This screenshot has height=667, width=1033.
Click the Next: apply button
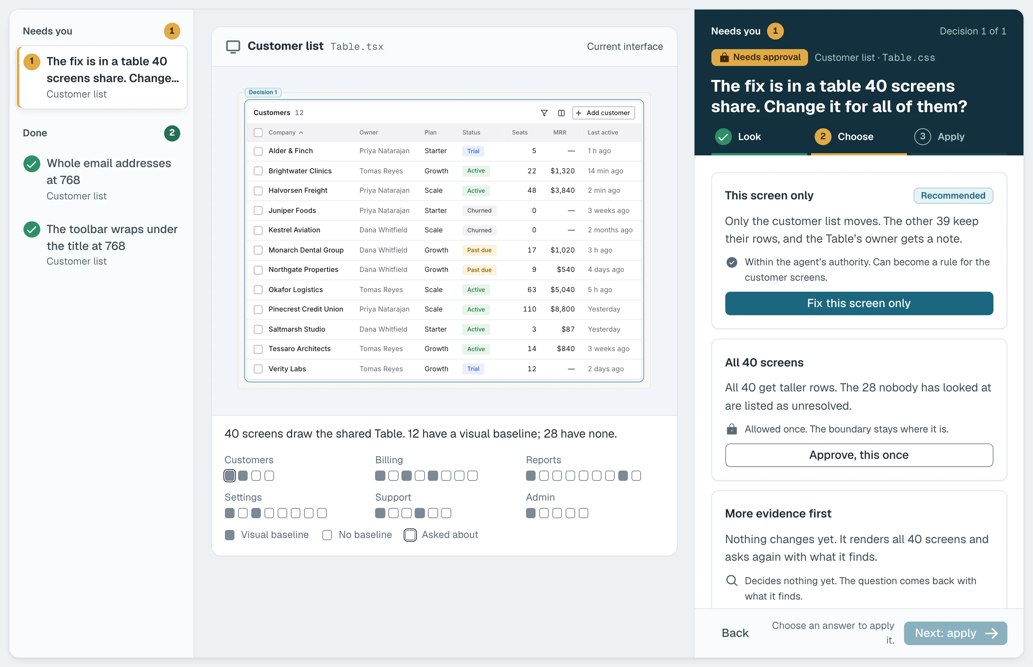coord(955,633)
